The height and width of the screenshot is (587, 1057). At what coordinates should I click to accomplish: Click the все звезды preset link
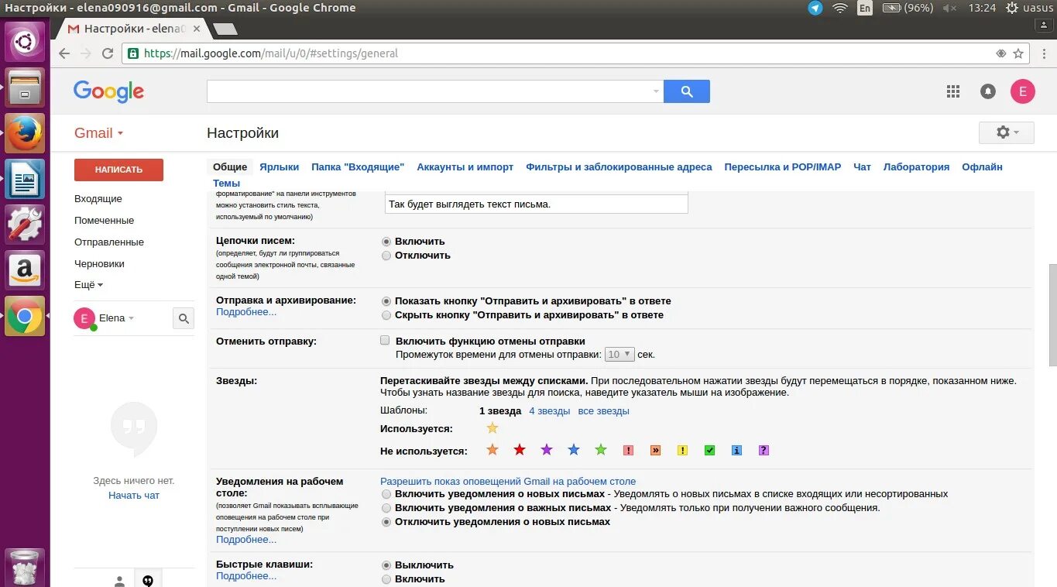(604, 411)
